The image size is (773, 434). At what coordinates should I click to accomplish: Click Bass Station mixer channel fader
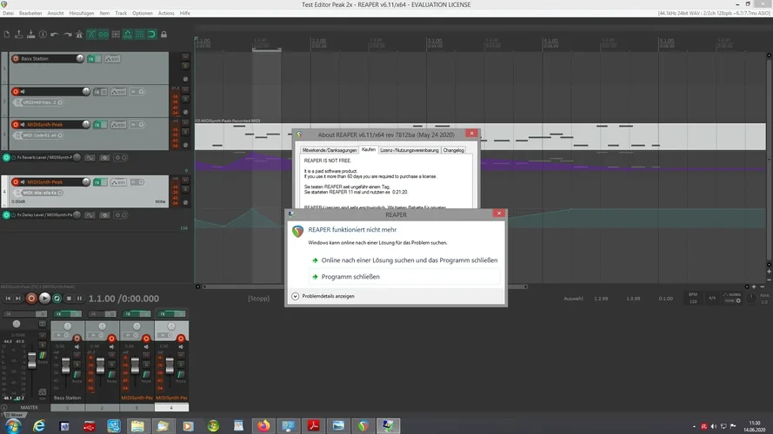point(65,366)
